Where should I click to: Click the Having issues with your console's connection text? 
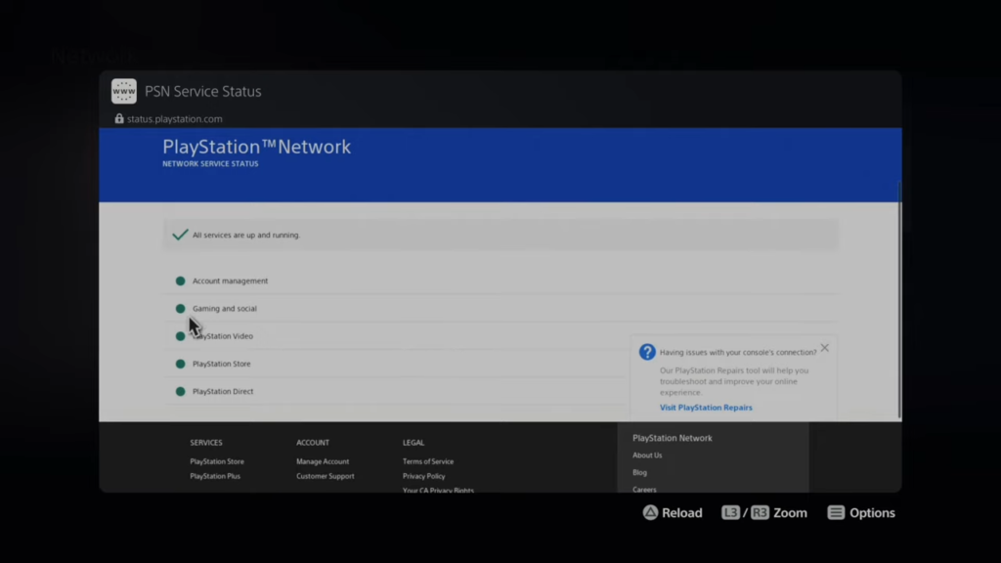[738, 352]
